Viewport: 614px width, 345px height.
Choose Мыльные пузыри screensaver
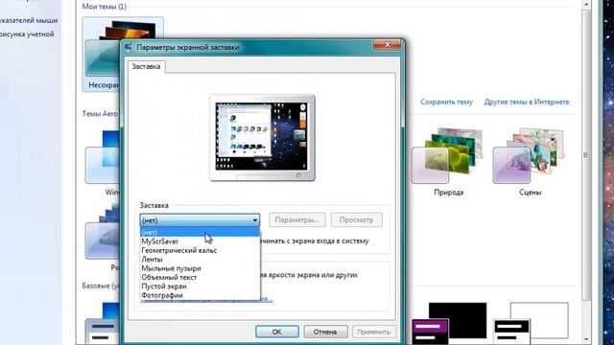200,268
